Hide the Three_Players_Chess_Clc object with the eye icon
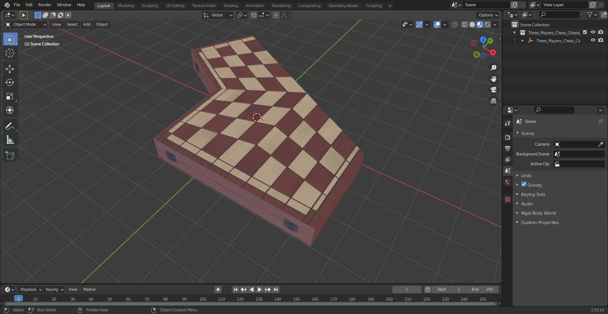Viewport: 608px width, 314px height. point(593,40)
